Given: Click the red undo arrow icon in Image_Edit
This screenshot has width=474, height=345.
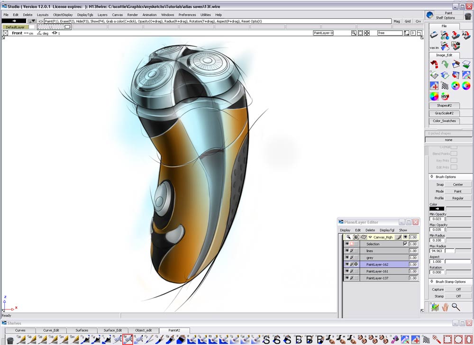Looking at the screenshot, I should pyautogui.click(x=434, y=64).
